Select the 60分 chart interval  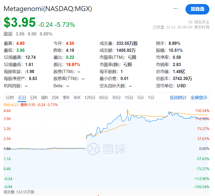tap(104, 97)
